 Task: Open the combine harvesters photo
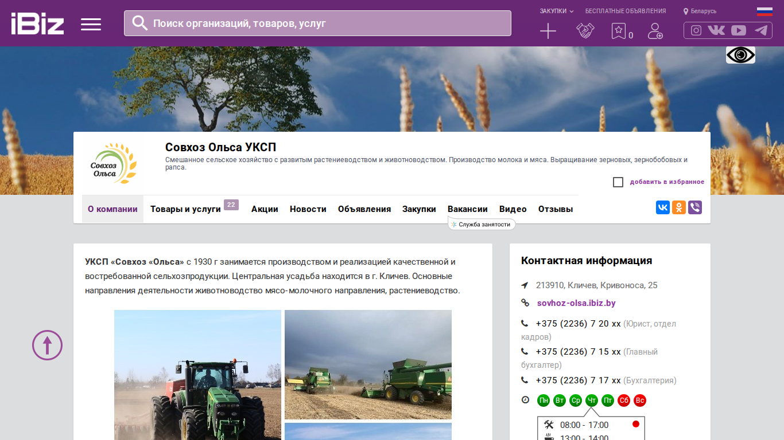368,364
